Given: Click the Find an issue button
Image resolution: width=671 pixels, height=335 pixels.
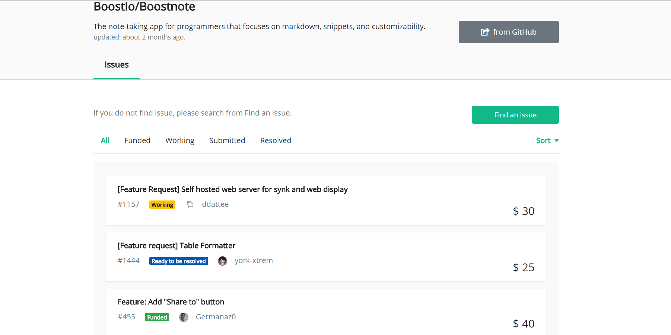Looking at the screenshot, I should pos(515,115).
